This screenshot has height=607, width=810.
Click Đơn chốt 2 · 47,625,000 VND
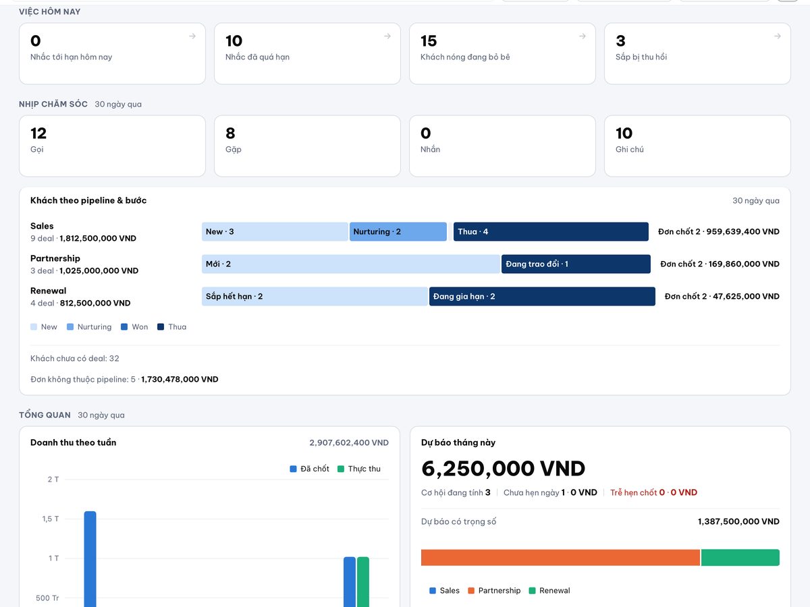[x=722, y=297]
